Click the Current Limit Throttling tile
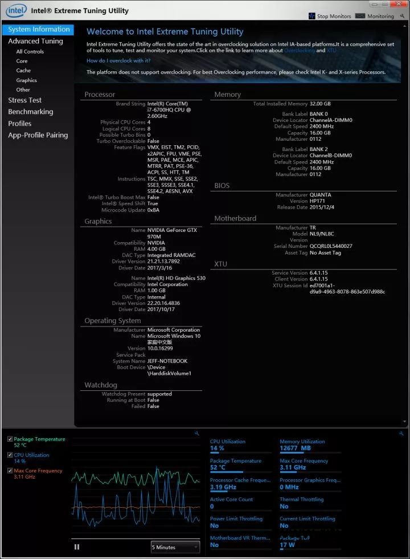The height and width of the screenshot is (559, 410). coord(310,523)
